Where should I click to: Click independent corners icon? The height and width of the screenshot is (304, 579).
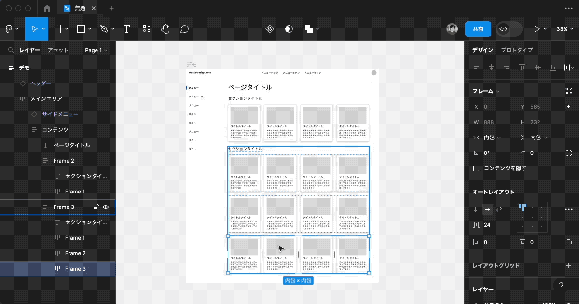(x=568, y=153)
